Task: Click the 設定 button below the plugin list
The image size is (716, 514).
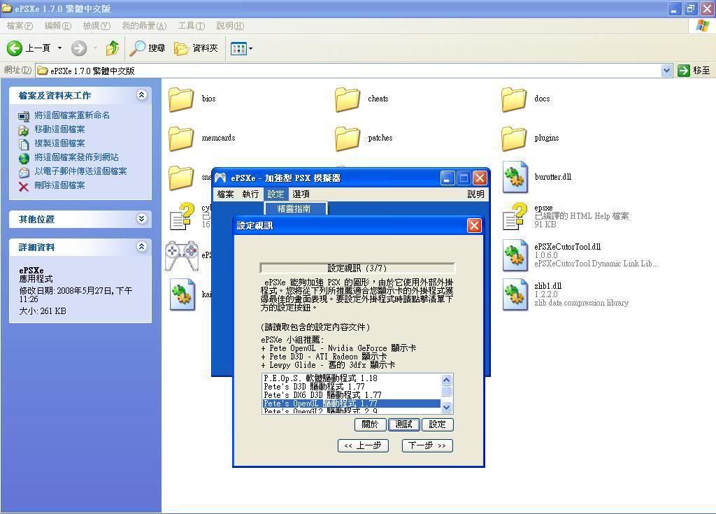Action: [x=438, y=424]
